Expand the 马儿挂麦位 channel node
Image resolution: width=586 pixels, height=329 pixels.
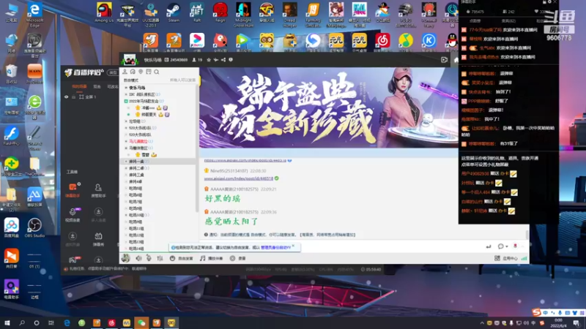126,141
